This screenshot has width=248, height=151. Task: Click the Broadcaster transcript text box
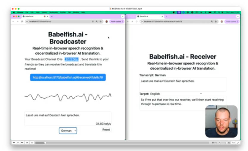68,118
